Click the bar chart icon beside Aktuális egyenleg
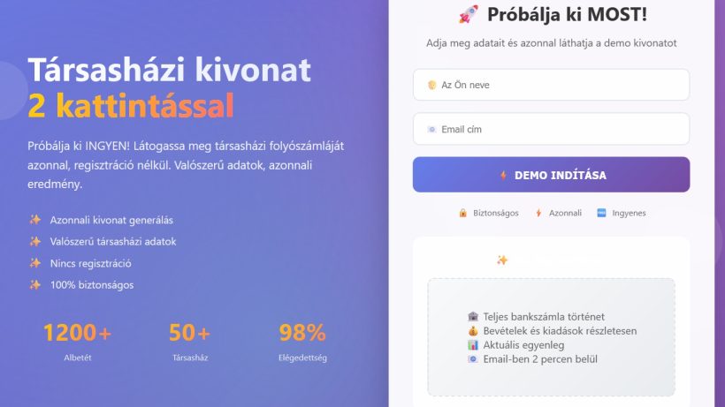The width and height of the screenshot is (725, 407). [472, 344]
